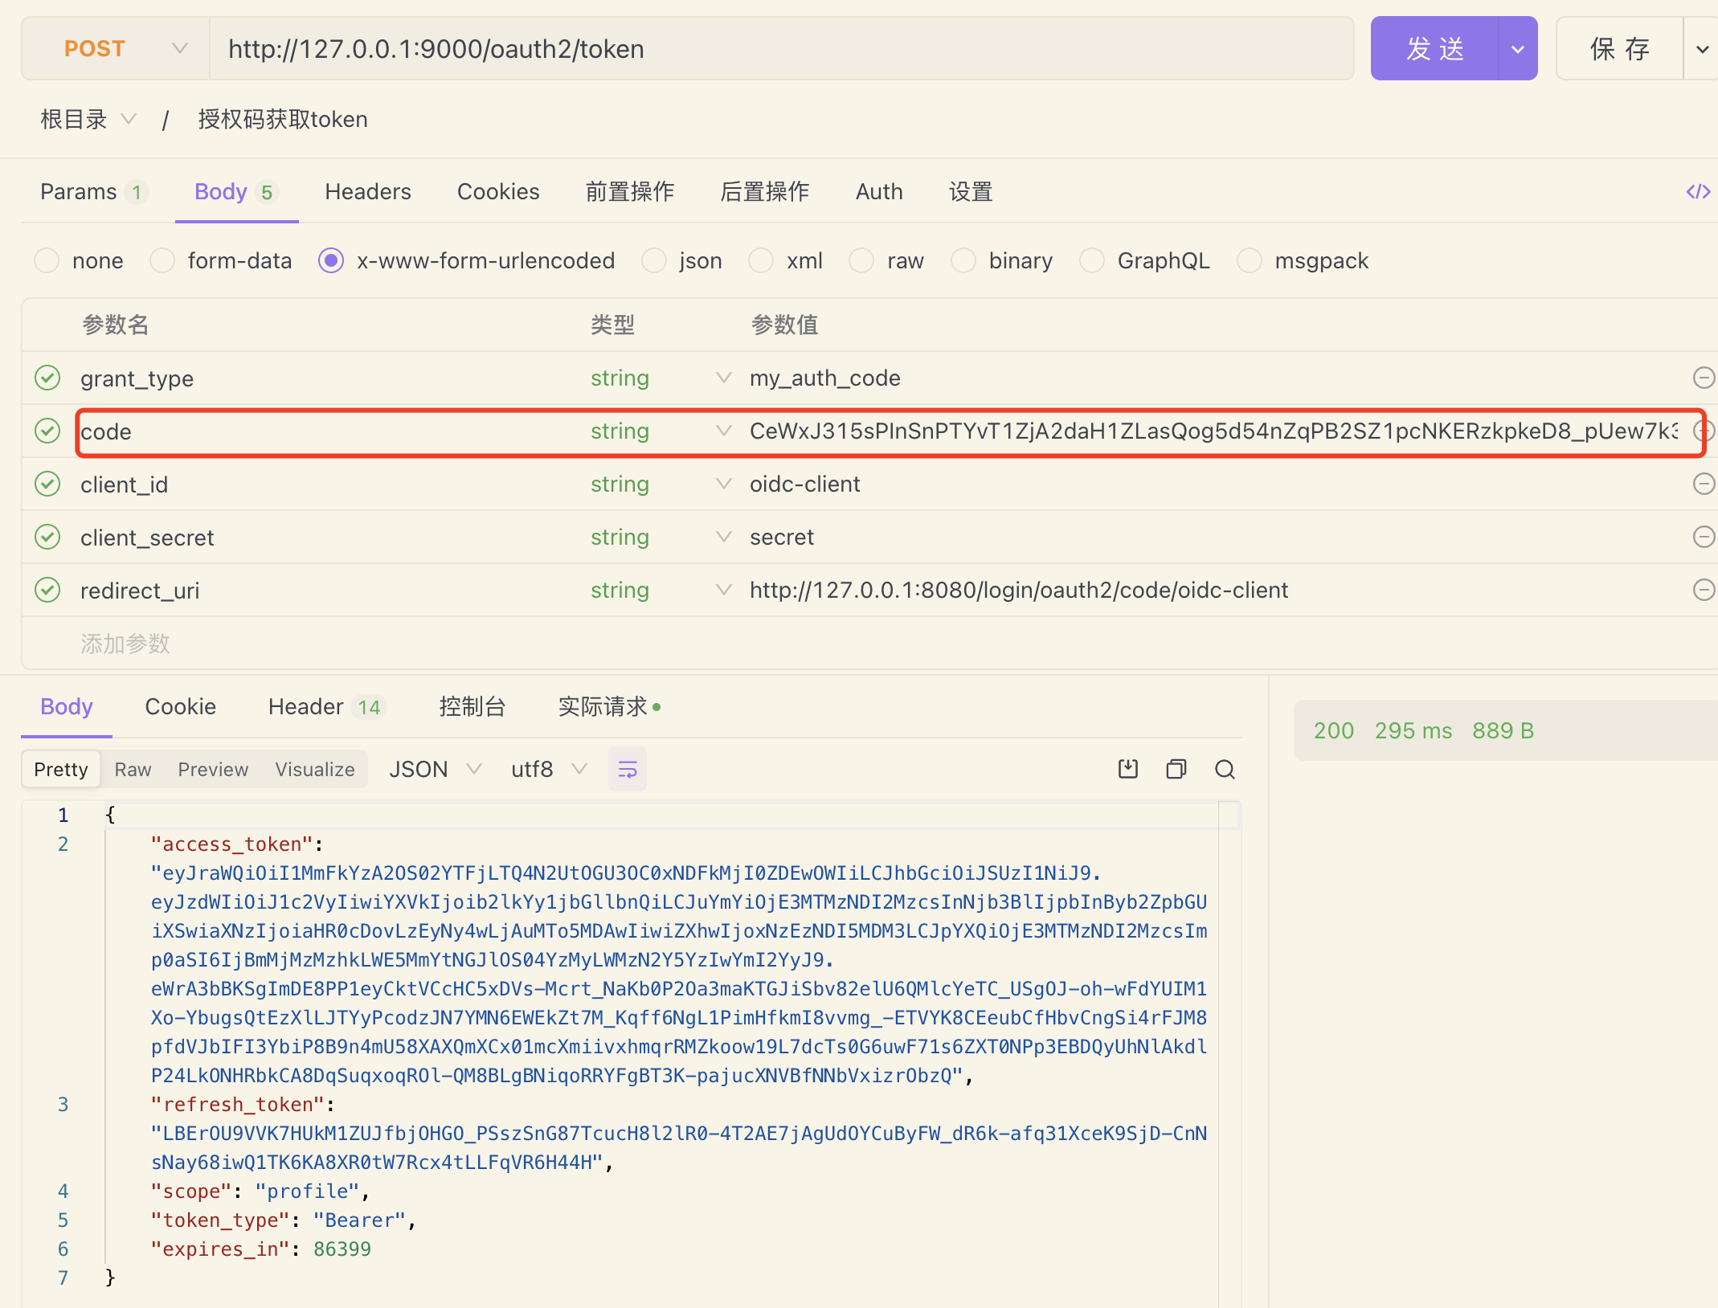Open type dropdown for code row
The width and height of the screenshot is (1718, 1308).
[x=723, y=431]
